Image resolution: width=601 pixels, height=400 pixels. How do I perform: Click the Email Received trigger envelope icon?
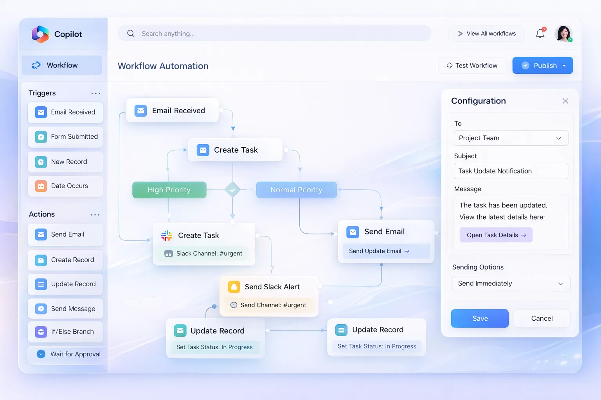coord(41,112)
